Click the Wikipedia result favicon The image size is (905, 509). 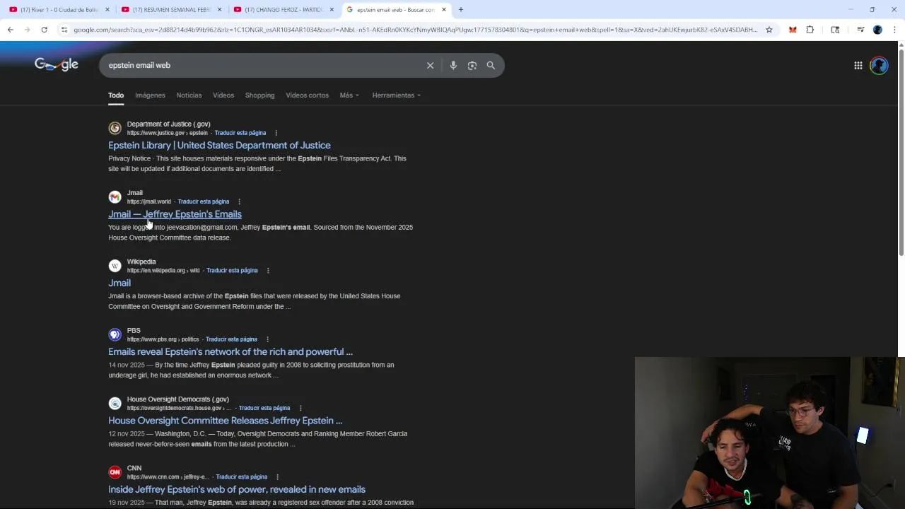(x=115, y=266)
